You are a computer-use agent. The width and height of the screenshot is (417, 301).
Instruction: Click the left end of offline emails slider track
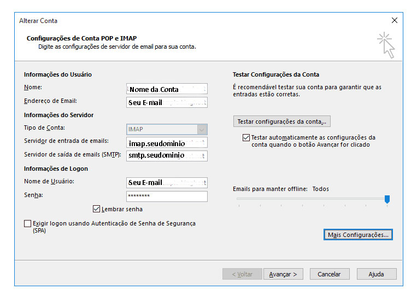pyautogui.click(x=238, y=199)
